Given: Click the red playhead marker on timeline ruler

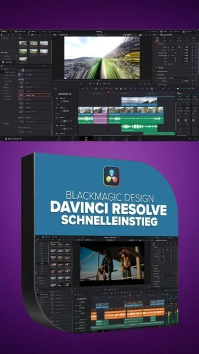Looking at the screenshot, I should (x=108, y=92).
